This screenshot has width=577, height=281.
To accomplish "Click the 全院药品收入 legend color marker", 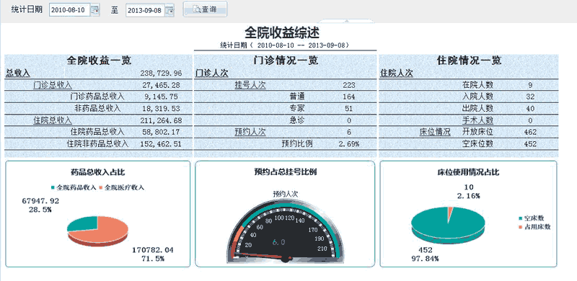I will click(x=53, y=187).
